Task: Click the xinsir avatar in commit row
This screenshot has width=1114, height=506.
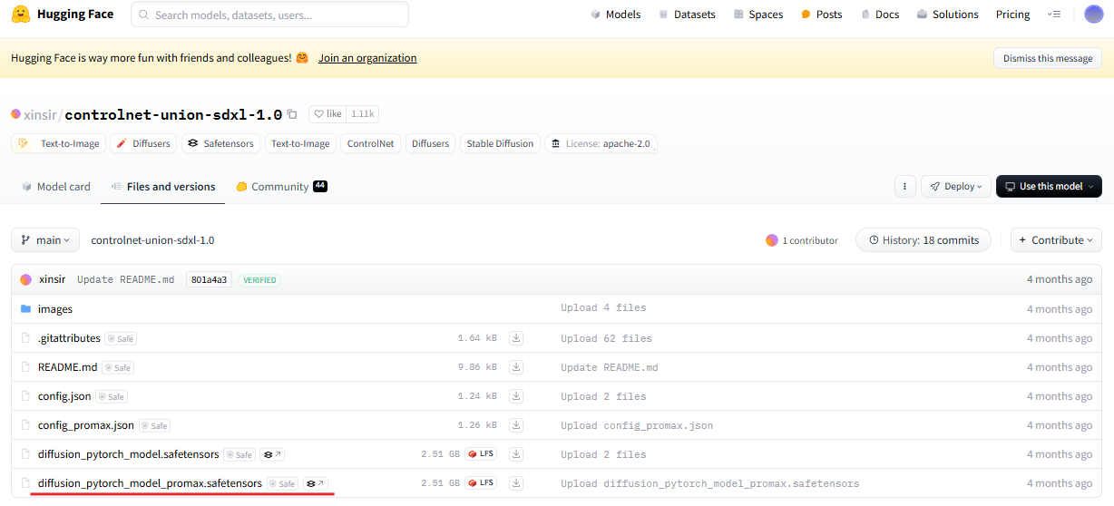Action: (x=25, y=279)
